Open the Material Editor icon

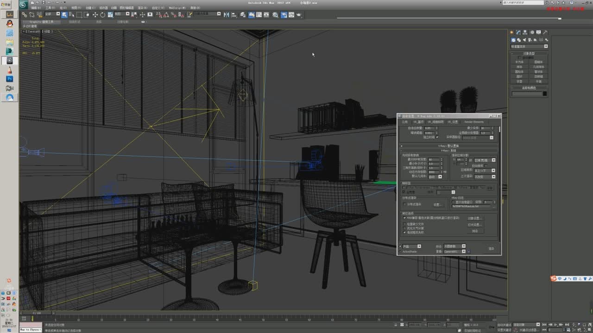click(275, 14)
